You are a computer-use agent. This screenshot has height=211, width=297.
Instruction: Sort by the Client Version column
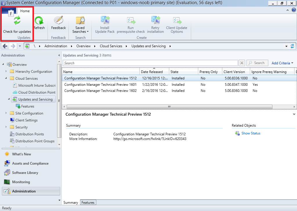click(236, 72)
